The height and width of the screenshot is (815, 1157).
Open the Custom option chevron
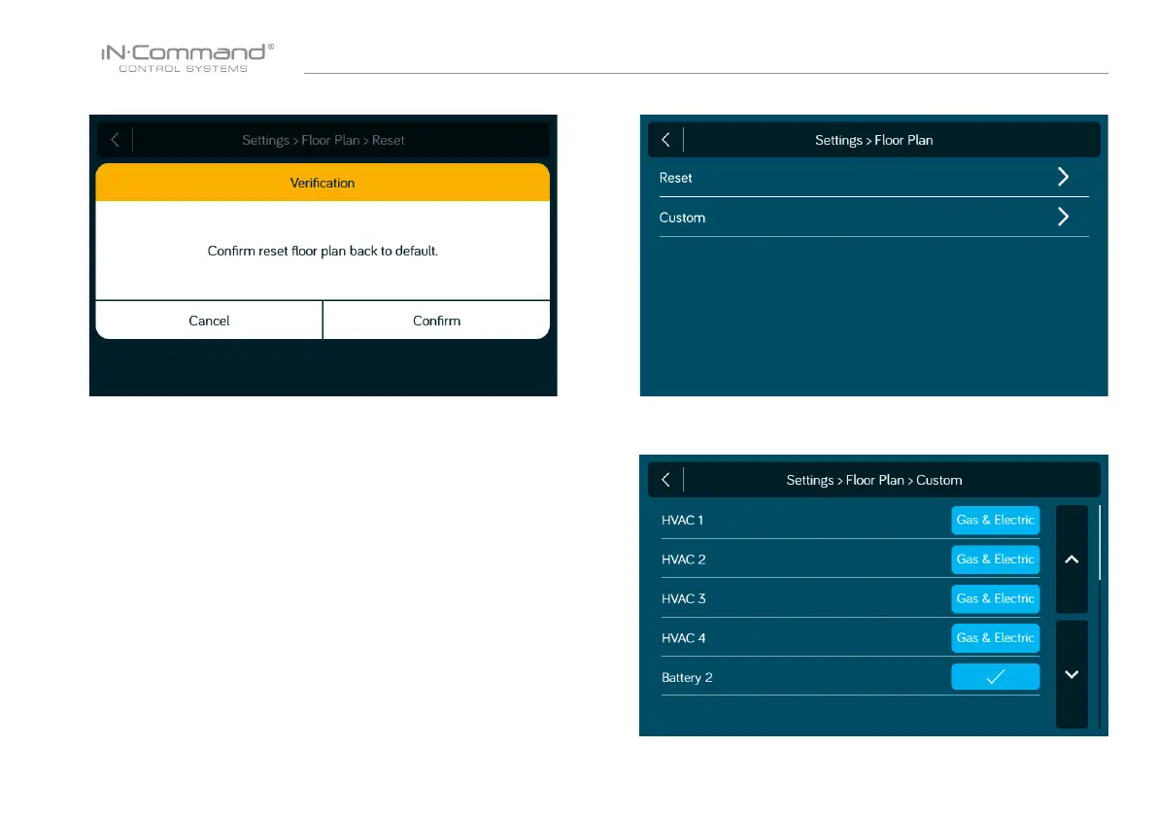pos(1063,217)
